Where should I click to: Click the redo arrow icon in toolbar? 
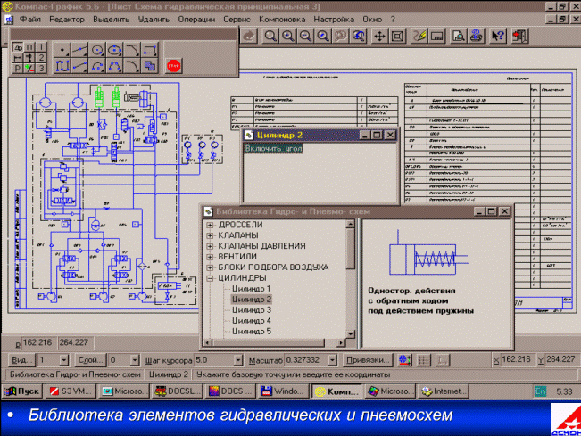[249, 36]
